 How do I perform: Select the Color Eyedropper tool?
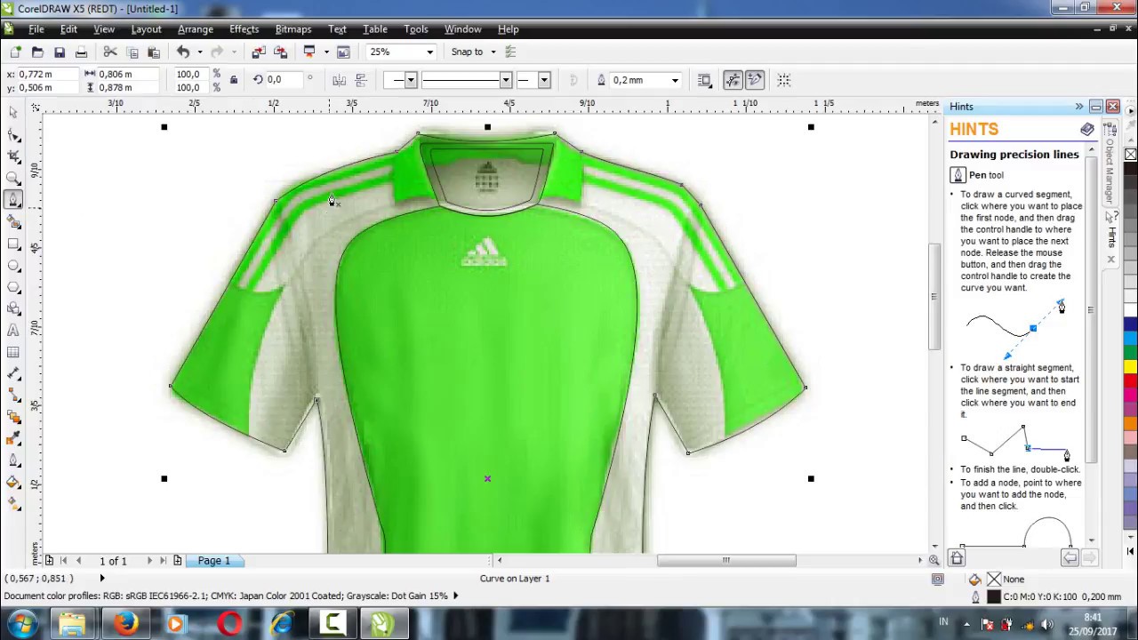click(13, 439)
